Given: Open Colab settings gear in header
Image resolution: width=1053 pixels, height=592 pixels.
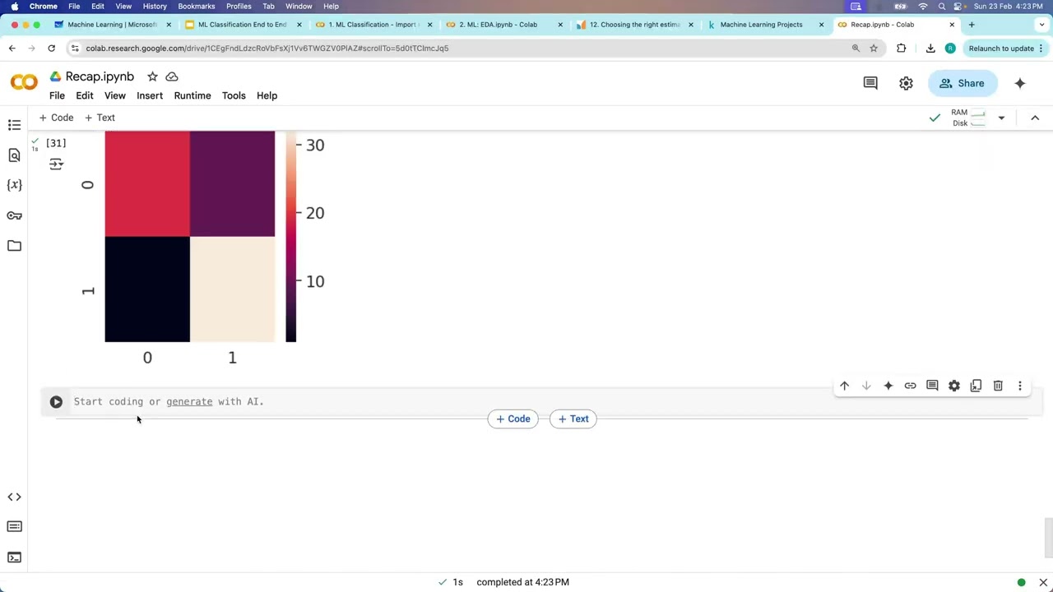Looking at the screenshot, I should click(906, 83).
